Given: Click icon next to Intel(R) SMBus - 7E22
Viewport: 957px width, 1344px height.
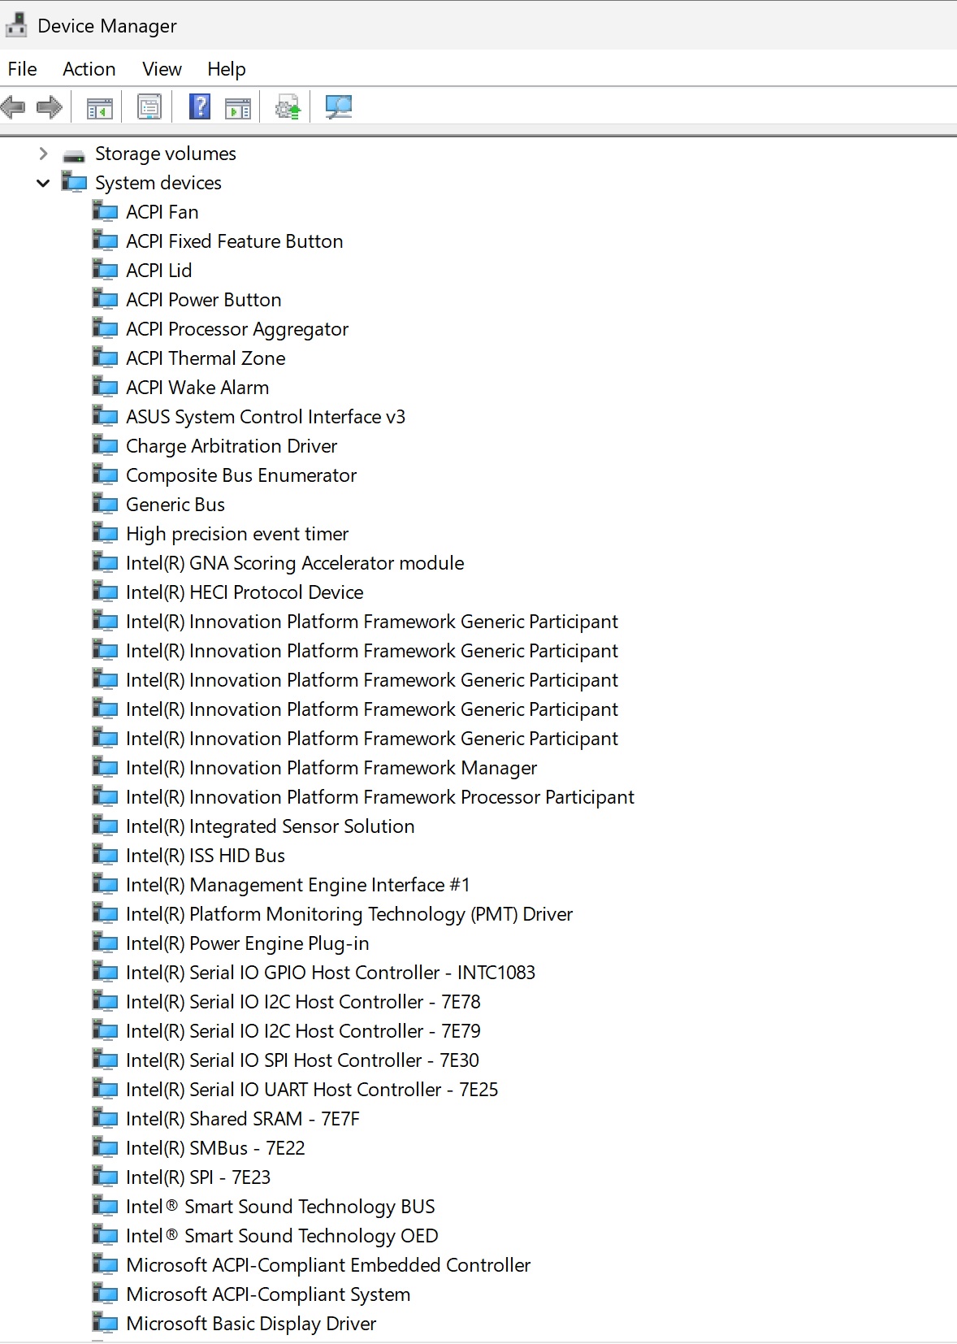Looking at the screenshot, I should [105, 1147].
